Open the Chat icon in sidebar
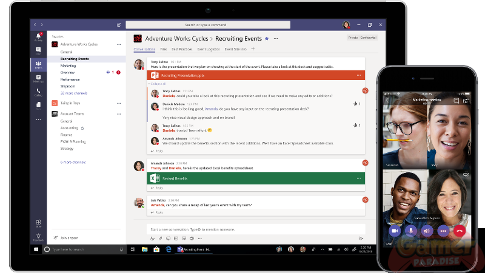 click(x=38, y=50)
